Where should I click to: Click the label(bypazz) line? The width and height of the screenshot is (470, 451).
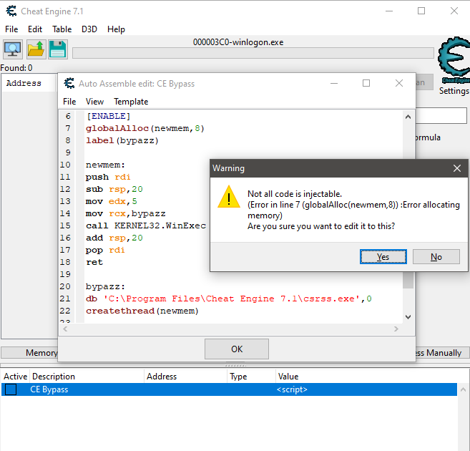(122, 140)
